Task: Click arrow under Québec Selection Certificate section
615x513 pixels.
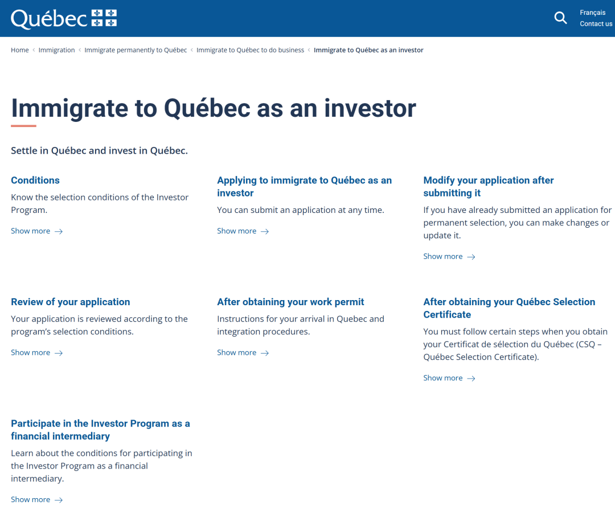Action: [x=471, y=378]
